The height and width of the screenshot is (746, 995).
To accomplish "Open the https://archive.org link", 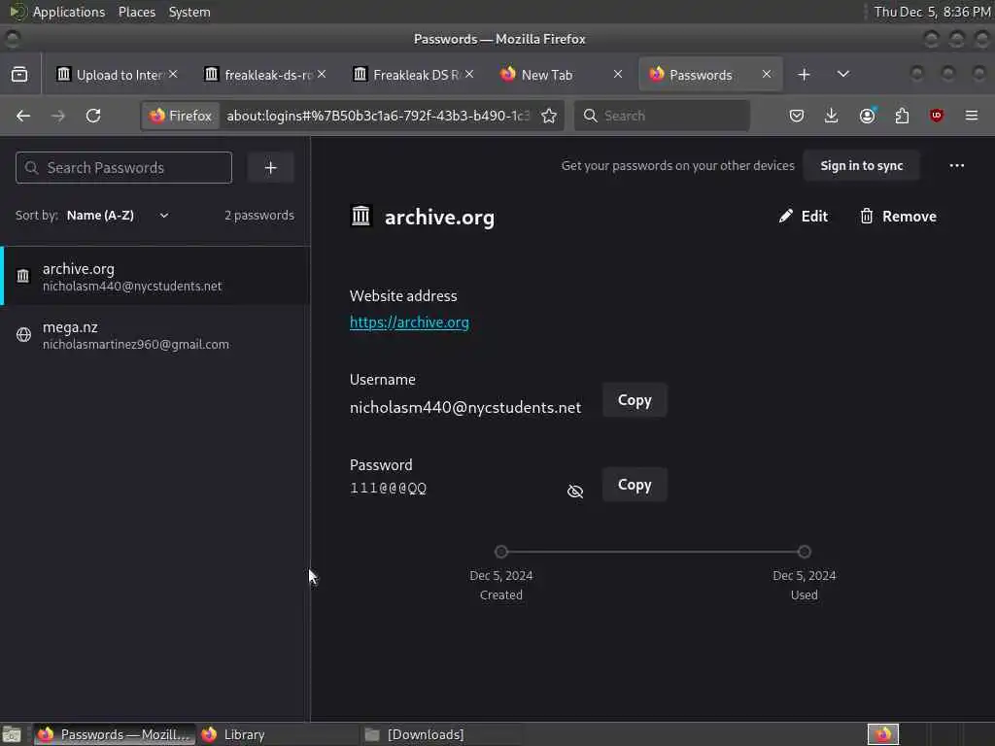I will tap(409, 322).
